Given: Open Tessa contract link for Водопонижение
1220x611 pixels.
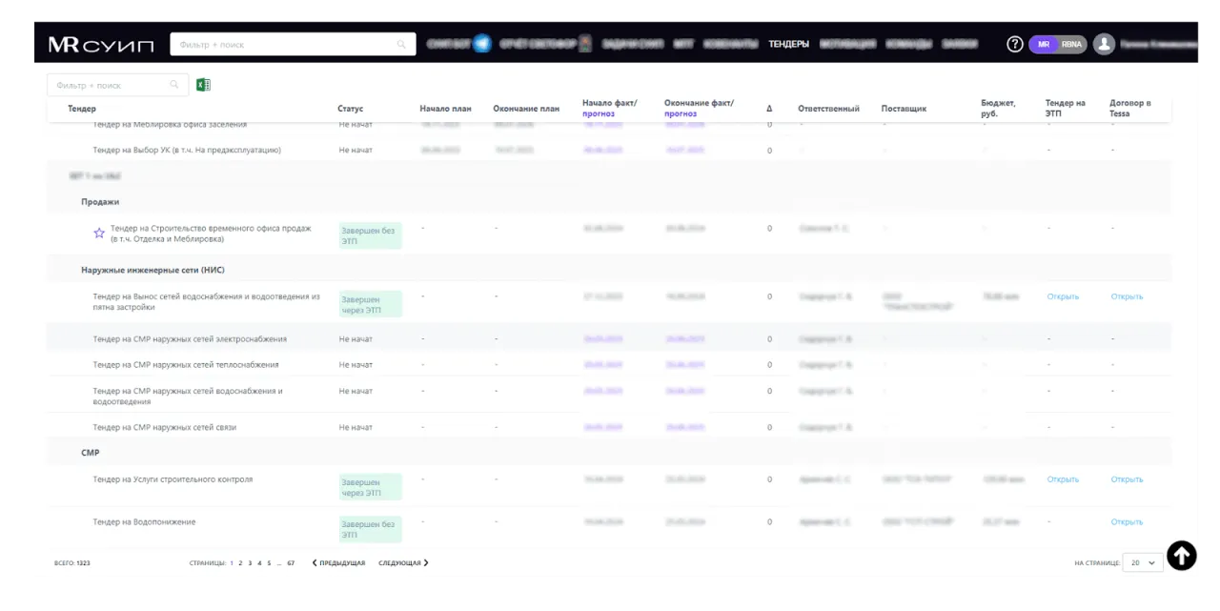Looking at the screenshot, I should click(1127, 522).
